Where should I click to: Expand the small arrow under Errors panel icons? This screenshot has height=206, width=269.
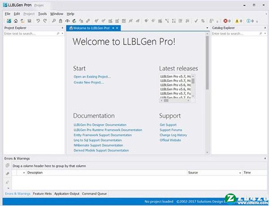[8, 188]
